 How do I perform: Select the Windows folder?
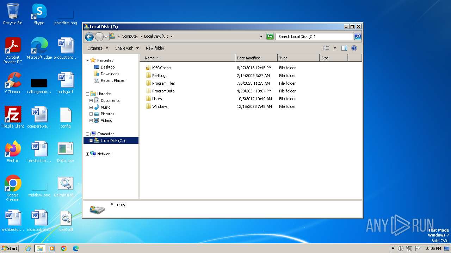pos(160,106)
